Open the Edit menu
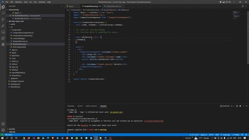The image size is (249, 140). (12, 2)
